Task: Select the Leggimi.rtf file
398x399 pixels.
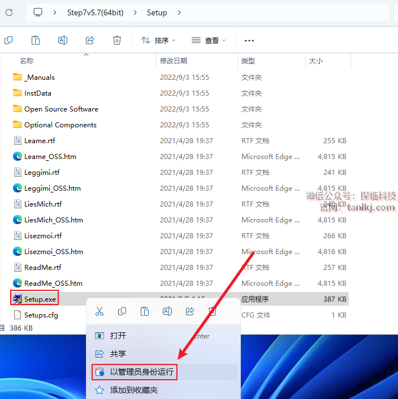Action: click(36, 172)
